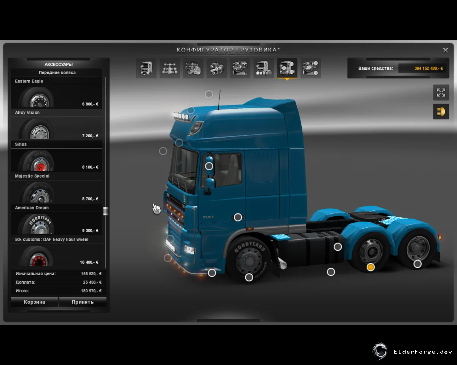Choose the Alloy Vision wheel

click(x=56, y=125)
